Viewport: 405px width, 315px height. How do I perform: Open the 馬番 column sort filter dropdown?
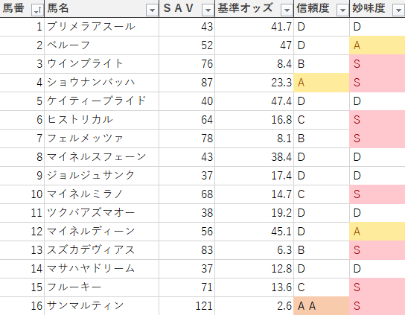(37, 10)
